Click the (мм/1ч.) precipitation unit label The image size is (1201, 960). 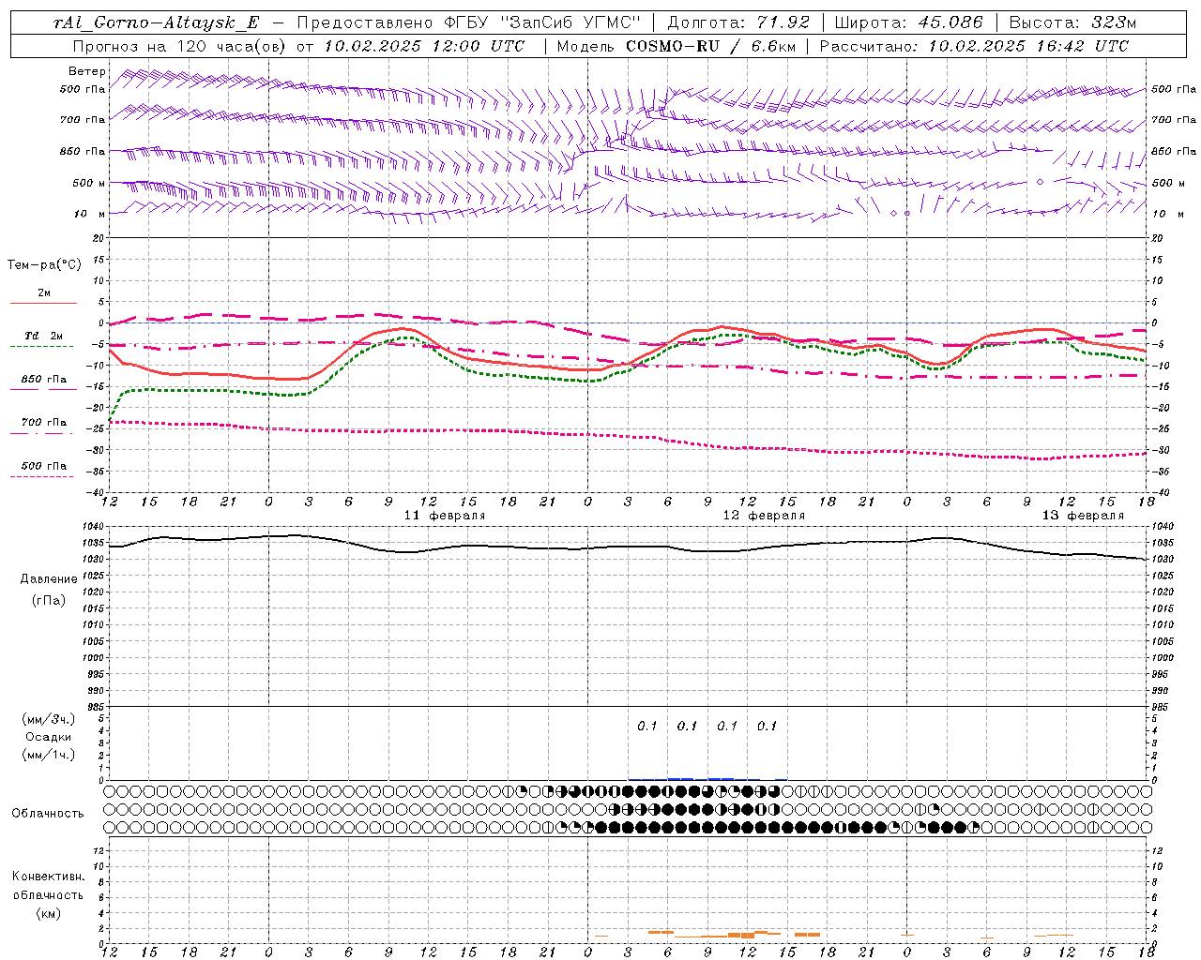point(49,755)
